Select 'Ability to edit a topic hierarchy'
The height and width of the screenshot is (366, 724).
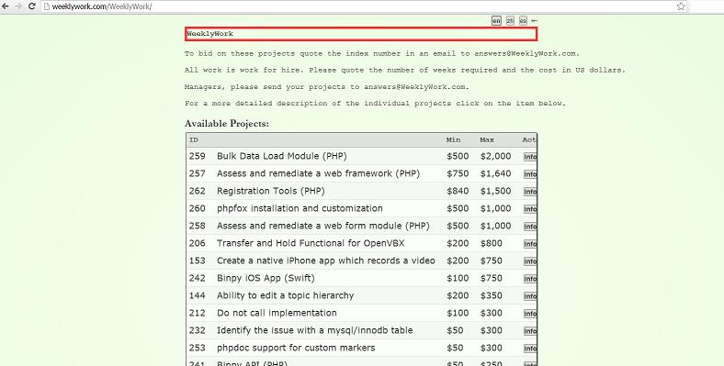point(286,295)
